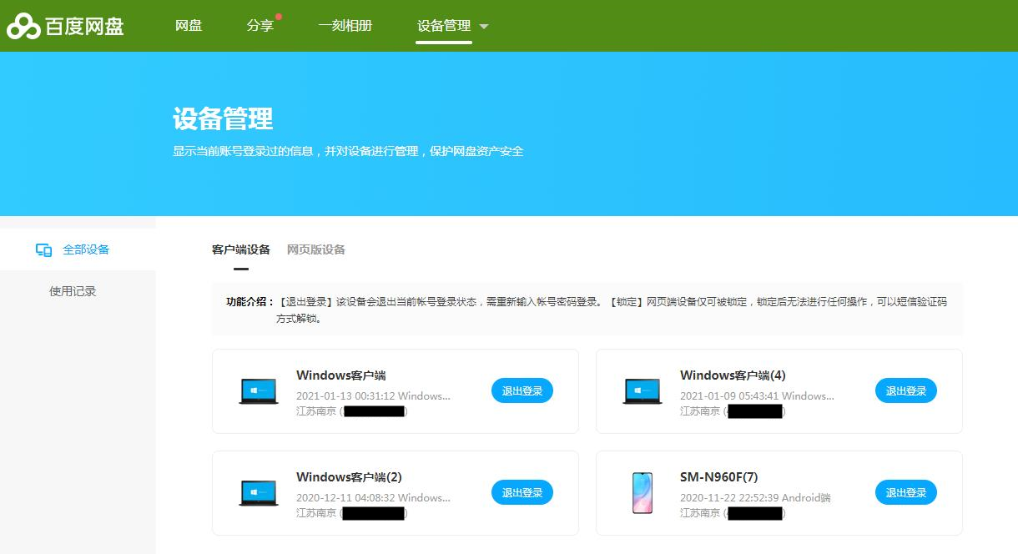Viewport: 1018px width, 554px height.
Task: Switch to the 网页版设备 tab
Action: pyautogui.click(x=316, y=249)
